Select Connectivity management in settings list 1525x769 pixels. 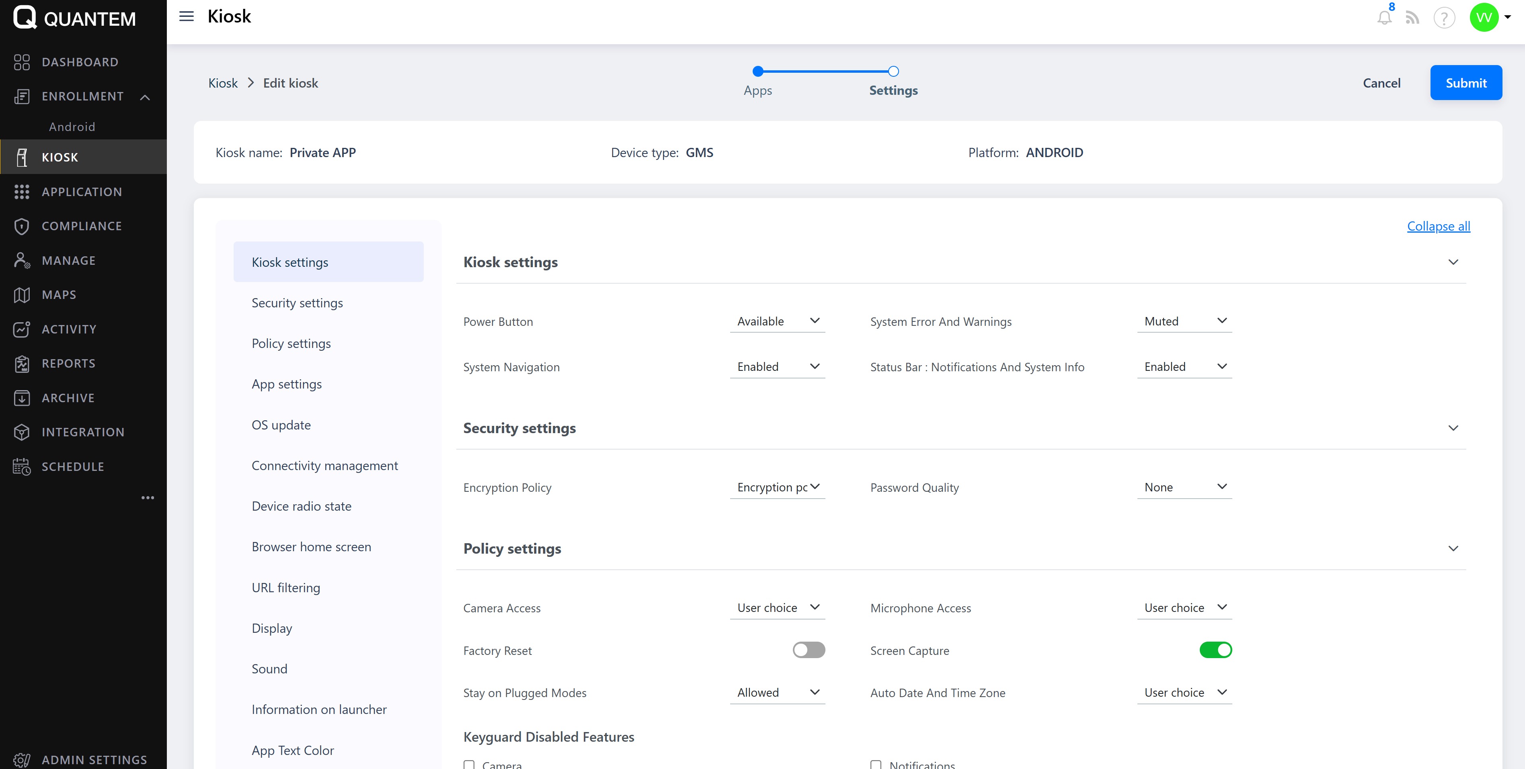click(324, 466)
